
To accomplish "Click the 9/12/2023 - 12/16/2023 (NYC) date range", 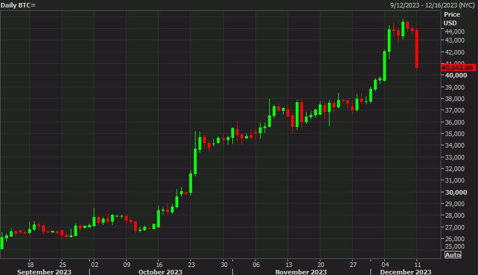I will 433,5.
